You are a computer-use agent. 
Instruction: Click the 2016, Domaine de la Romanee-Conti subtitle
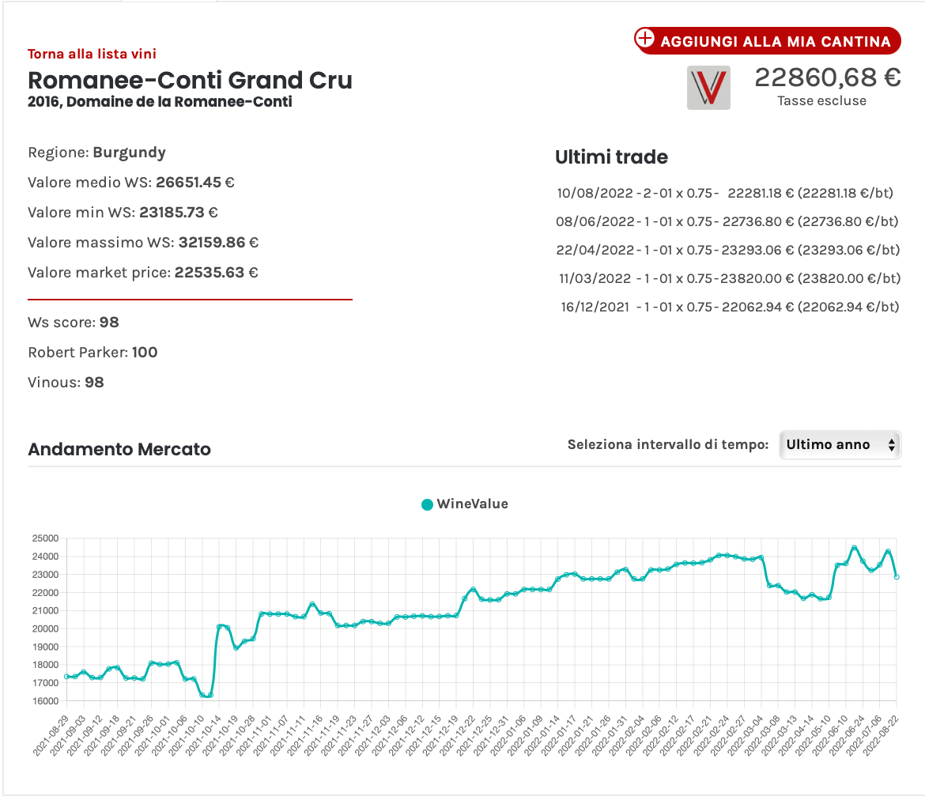coord(160,101)
